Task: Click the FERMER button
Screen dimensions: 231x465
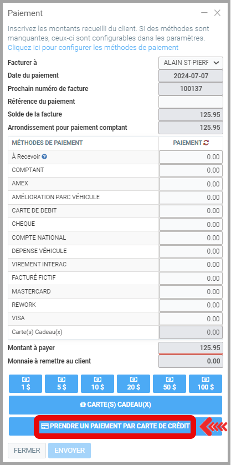Action: pyautogui.click(x=27, y=451)
